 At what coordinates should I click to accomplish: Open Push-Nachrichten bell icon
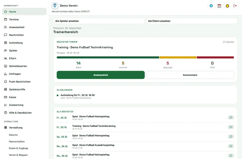click(x=6, y=82)
